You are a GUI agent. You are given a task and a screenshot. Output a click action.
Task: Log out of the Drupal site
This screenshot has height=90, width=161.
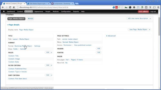point(153,11)
